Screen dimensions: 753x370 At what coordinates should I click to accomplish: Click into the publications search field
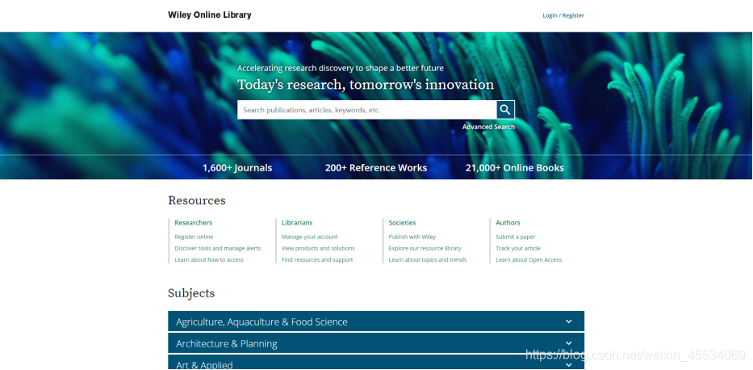click(x=367, y=110)
